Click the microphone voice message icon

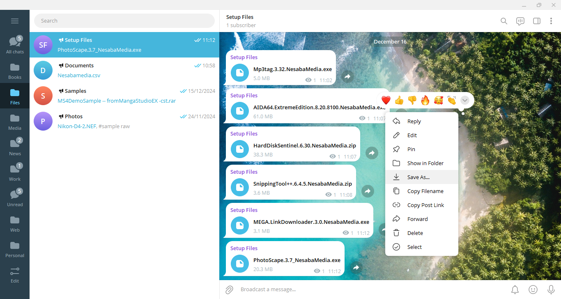click(x=551, y=290)
